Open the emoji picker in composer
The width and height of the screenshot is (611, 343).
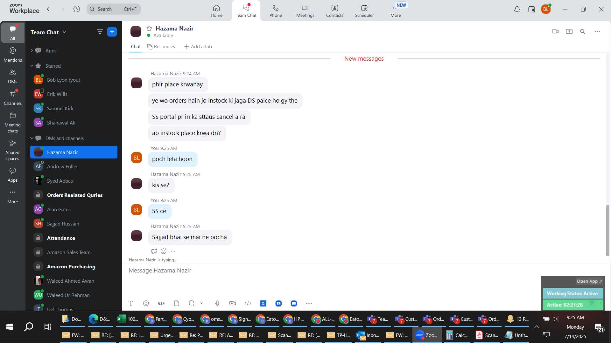146,303
